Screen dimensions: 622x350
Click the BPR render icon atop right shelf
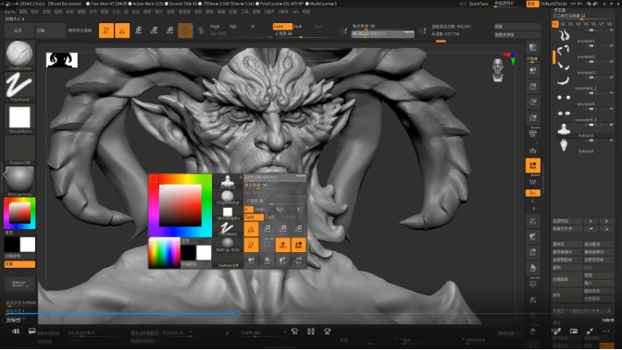click(x=533, y=48)
